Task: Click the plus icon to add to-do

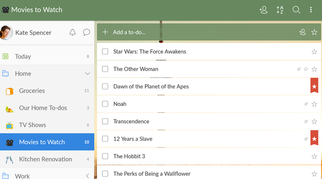Action: [x=105, y=32]
